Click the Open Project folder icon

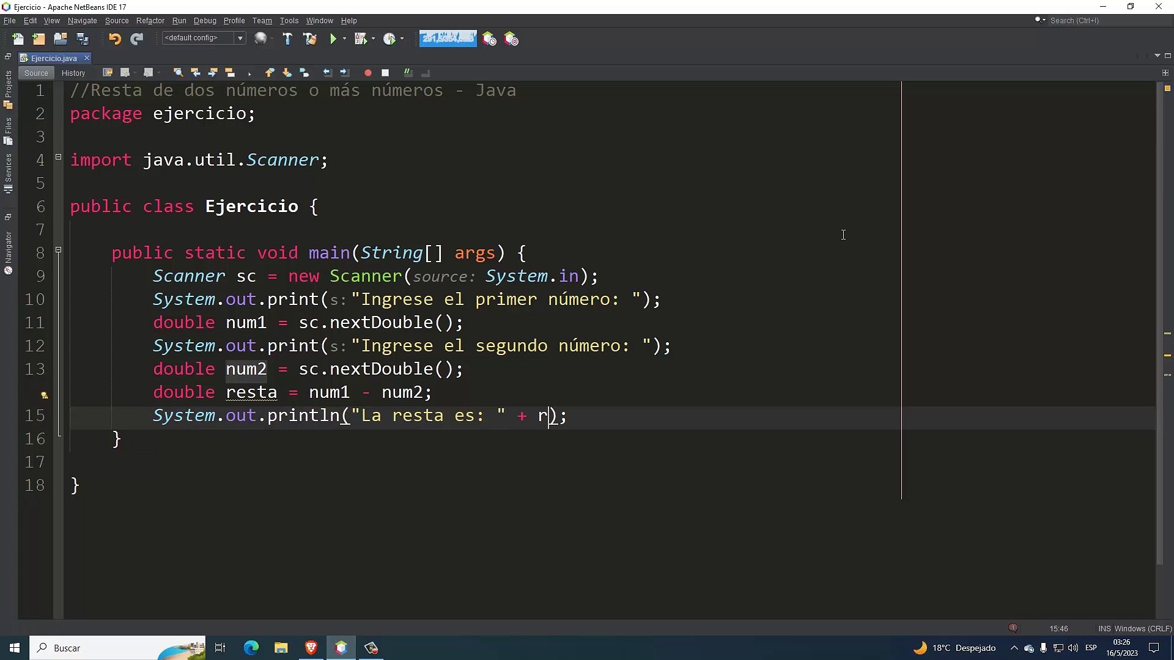(x=60, y=39)
